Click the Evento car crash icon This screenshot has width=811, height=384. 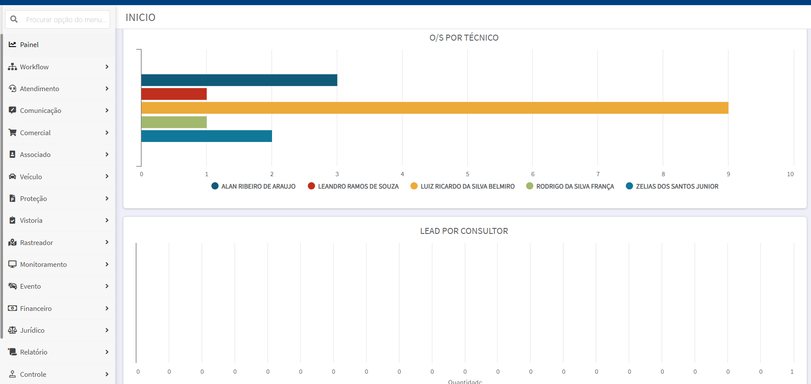pos(12,286)
